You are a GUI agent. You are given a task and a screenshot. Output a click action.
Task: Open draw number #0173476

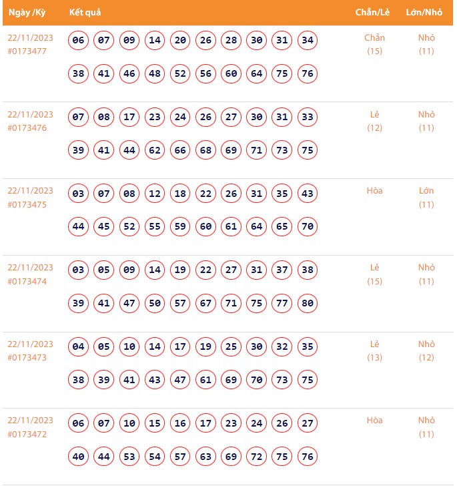27,128
